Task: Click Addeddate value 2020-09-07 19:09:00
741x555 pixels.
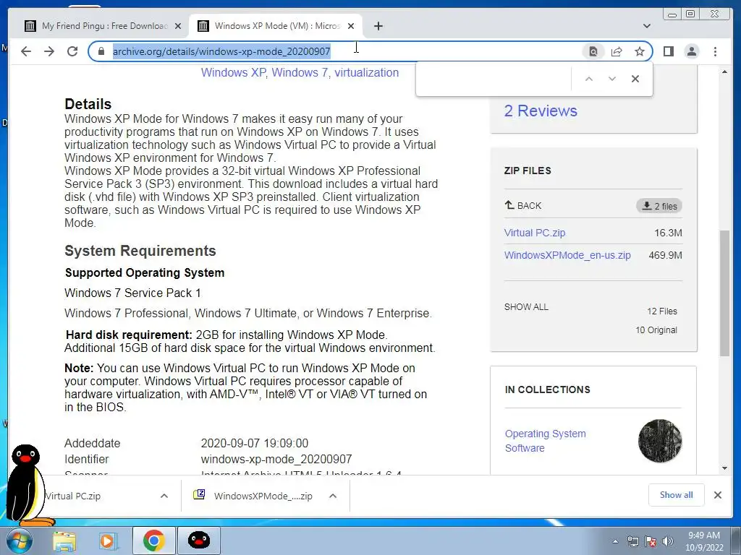Action: [x=254, y=443]
